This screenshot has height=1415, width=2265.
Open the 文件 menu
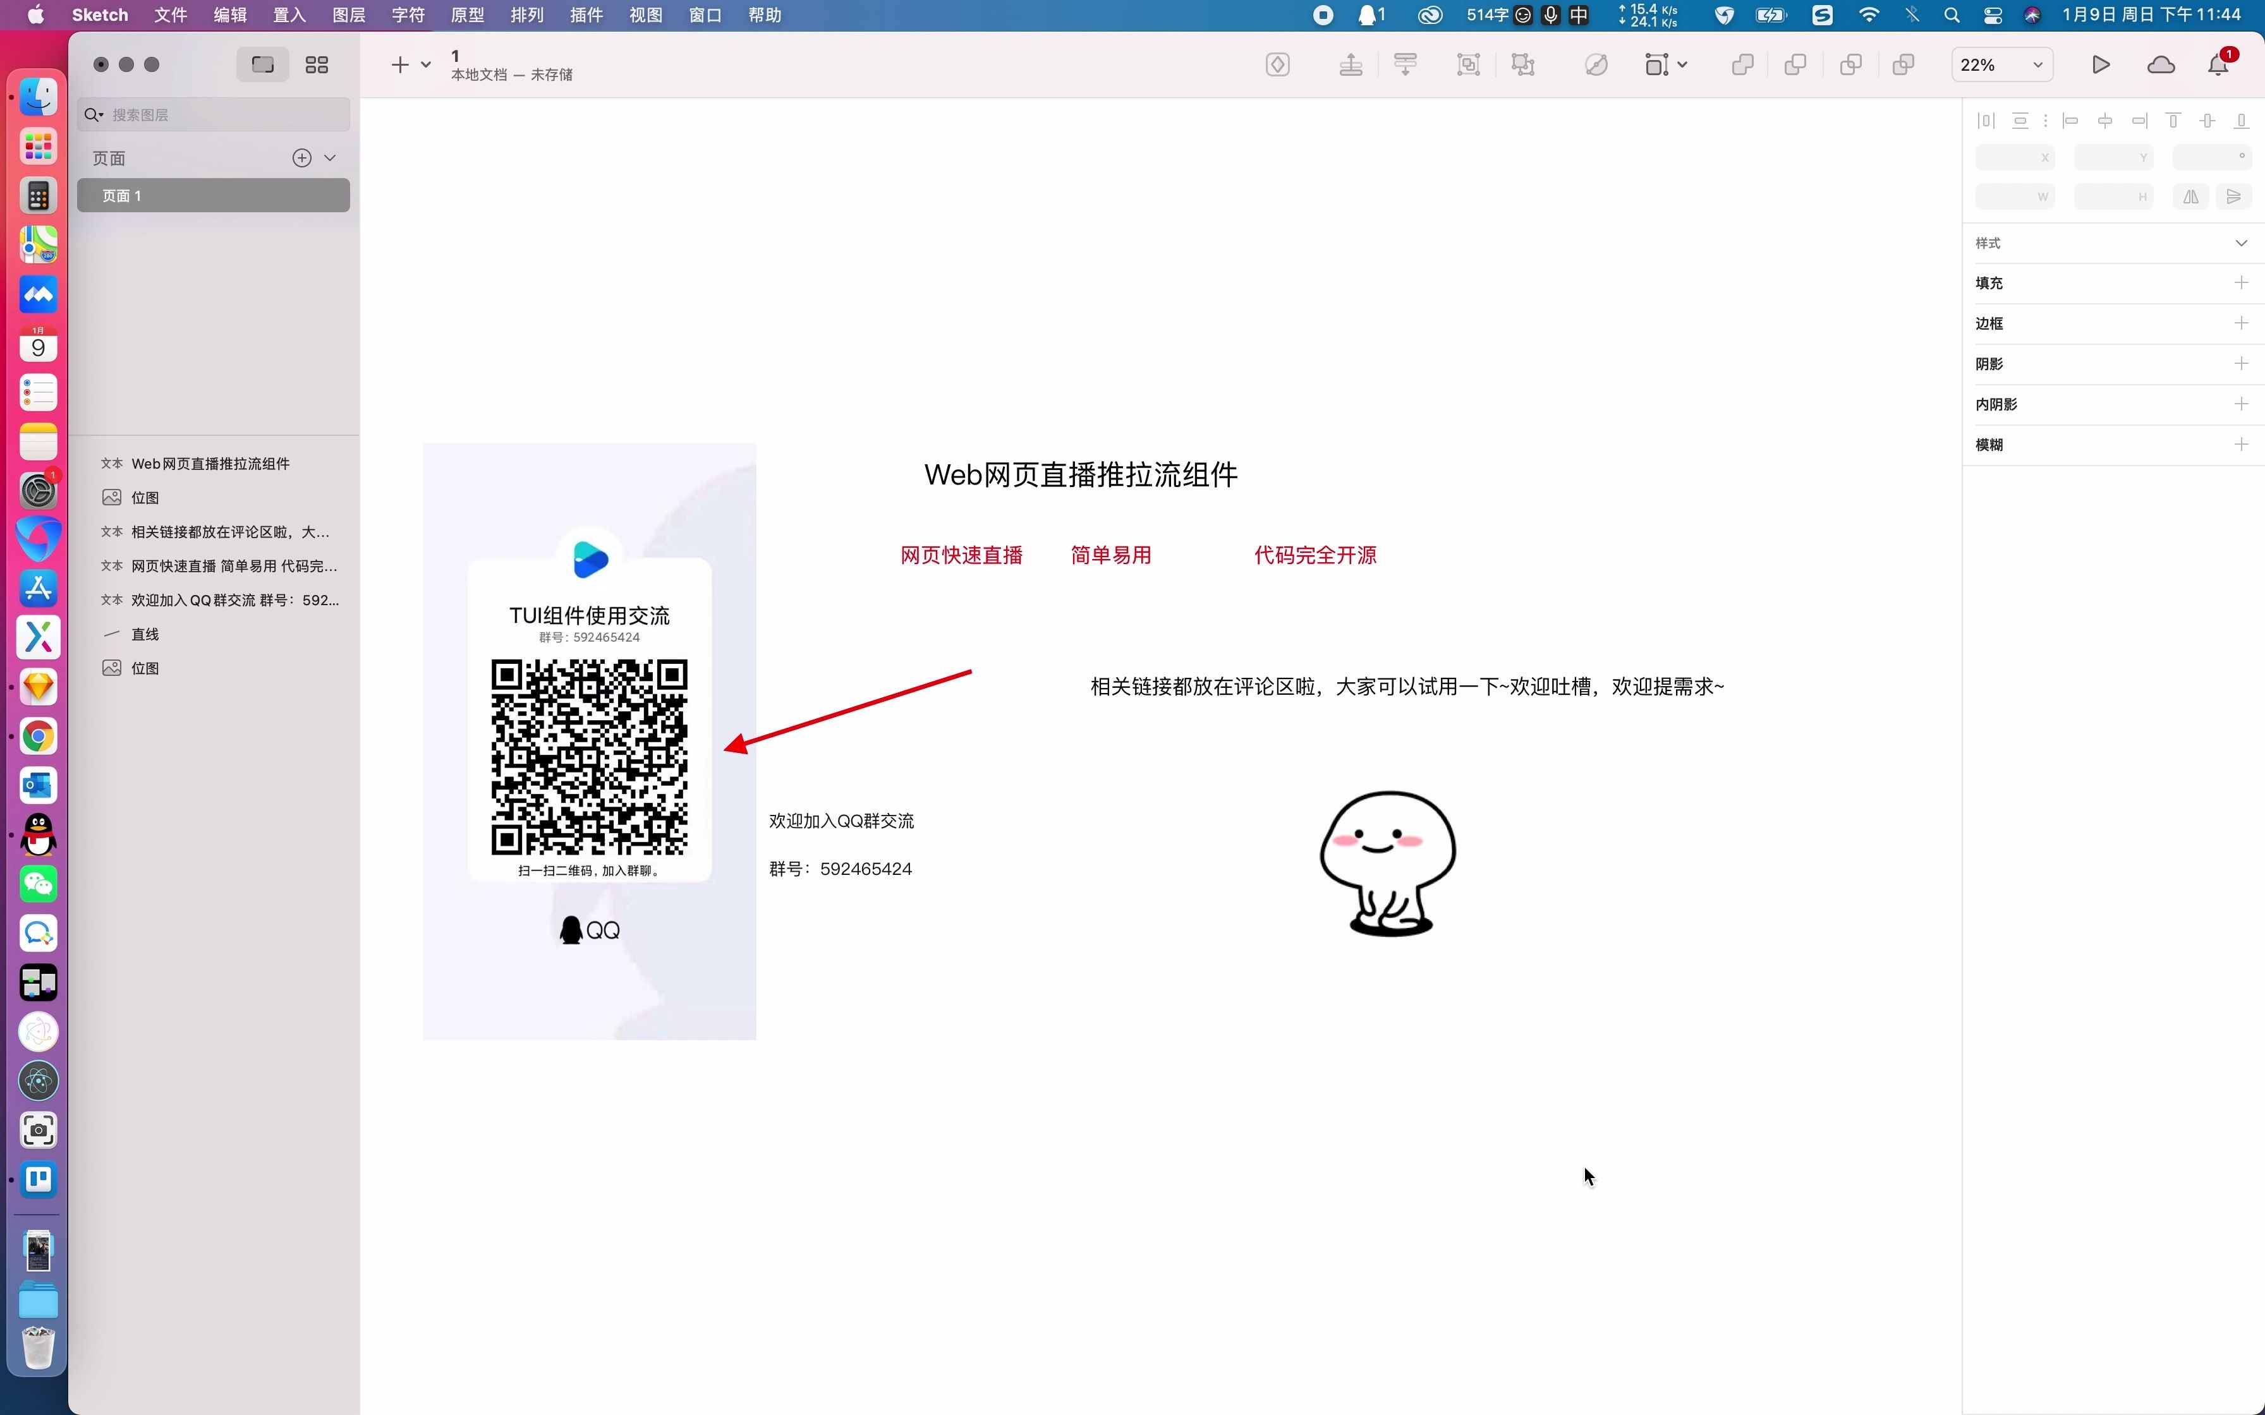point(171,15)
